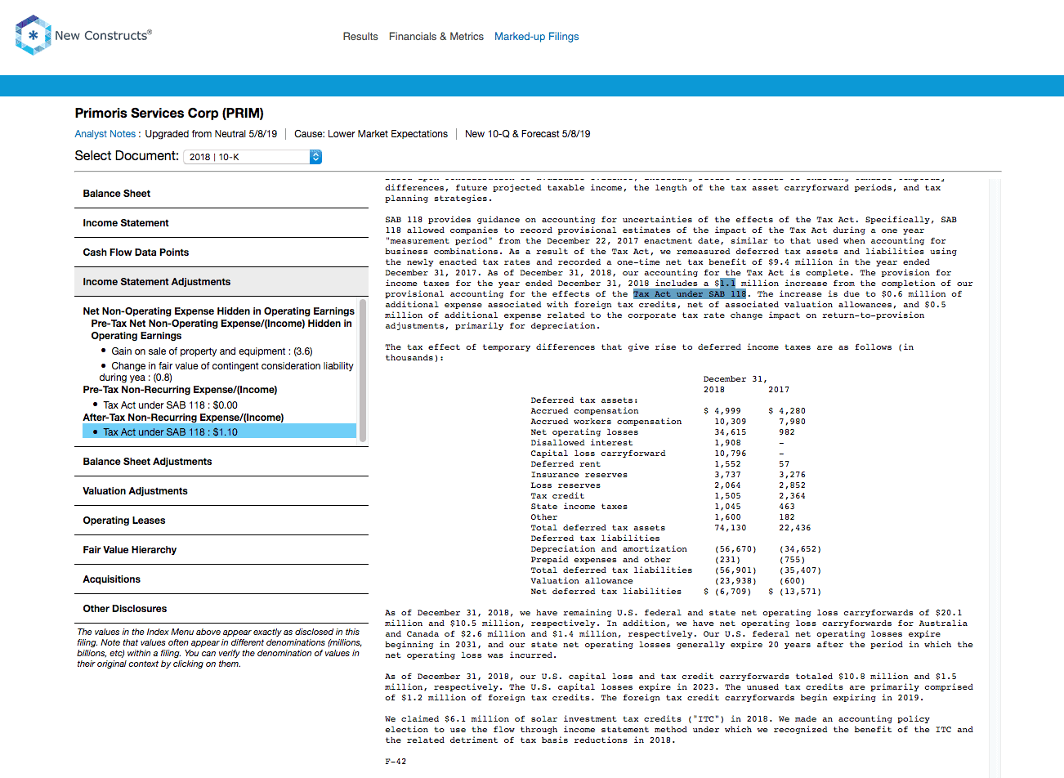
Task: Open the Results menu
Action: (360, 37)
